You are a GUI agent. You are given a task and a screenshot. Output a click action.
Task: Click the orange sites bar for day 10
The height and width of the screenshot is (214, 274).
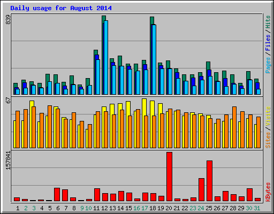pos(90,136)
